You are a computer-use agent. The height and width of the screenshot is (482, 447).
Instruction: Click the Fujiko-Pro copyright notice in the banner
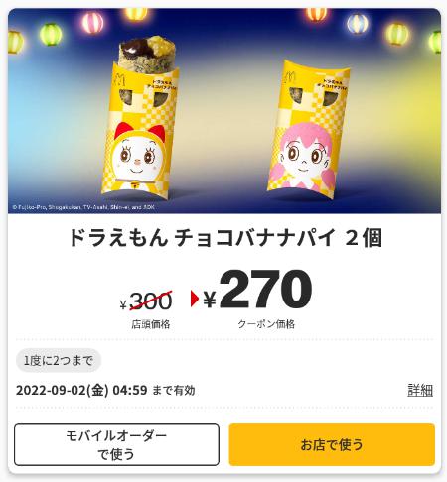[83, 207]
